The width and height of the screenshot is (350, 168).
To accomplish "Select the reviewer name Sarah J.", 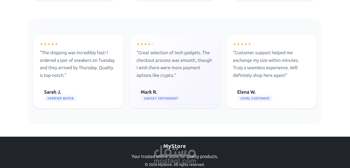I will tap(53, 92).
